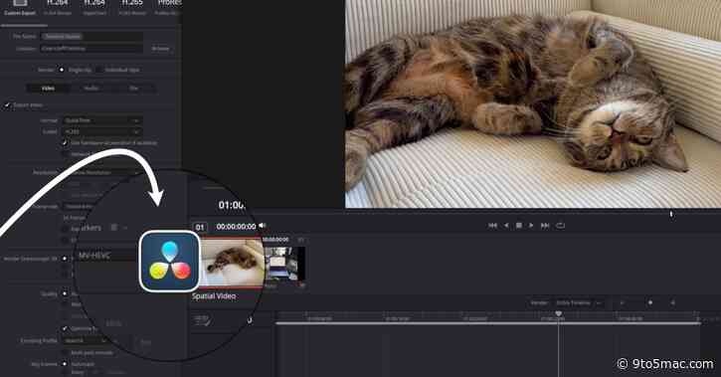Click the timeline playhead marker

pyautogui.click(x=558, y=313)
